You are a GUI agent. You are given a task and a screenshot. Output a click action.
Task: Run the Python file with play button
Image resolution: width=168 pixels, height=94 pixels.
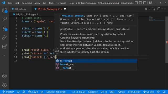(x=146, y=9)
